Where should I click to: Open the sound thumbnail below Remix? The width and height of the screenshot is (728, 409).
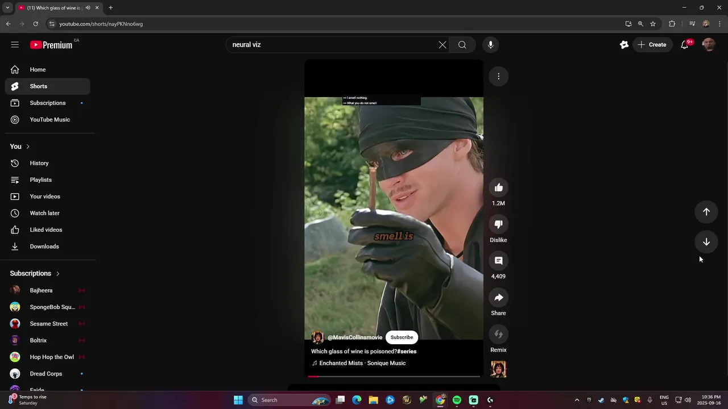[499, 369]
